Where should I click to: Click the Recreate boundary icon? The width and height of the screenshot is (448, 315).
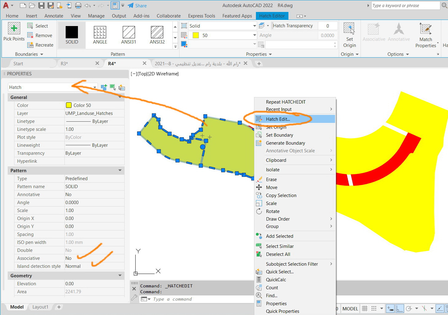(x=30, y=45)
